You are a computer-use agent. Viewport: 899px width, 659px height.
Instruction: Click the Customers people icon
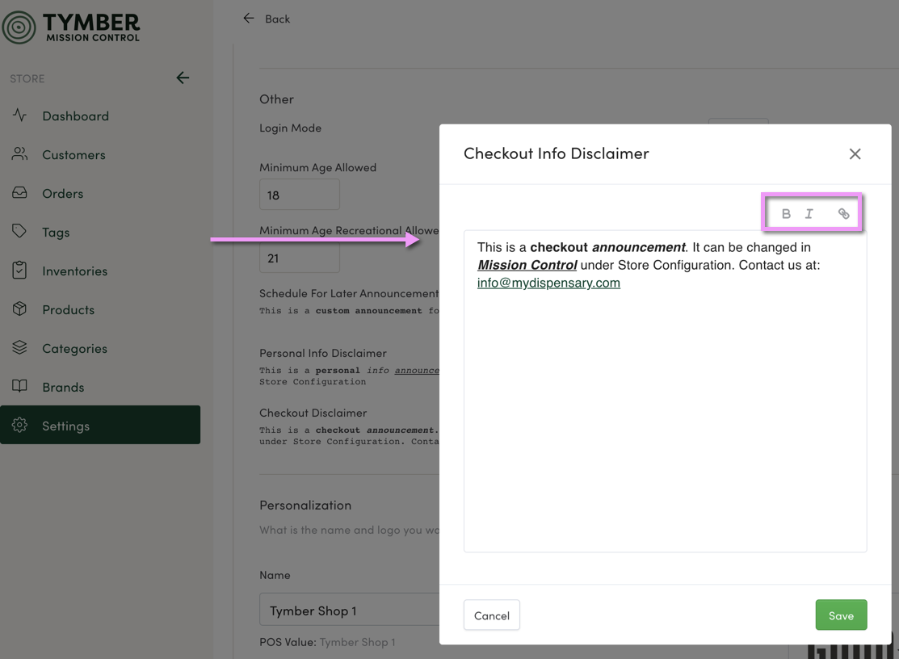pos(20,154)
